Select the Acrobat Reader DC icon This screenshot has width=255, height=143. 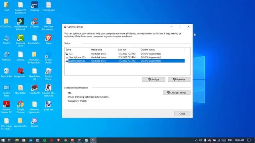point(6,107)
